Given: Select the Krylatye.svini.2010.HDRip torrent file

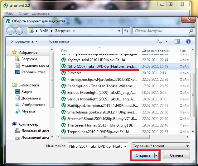Looking at the screenshot, I should [125, 60].
